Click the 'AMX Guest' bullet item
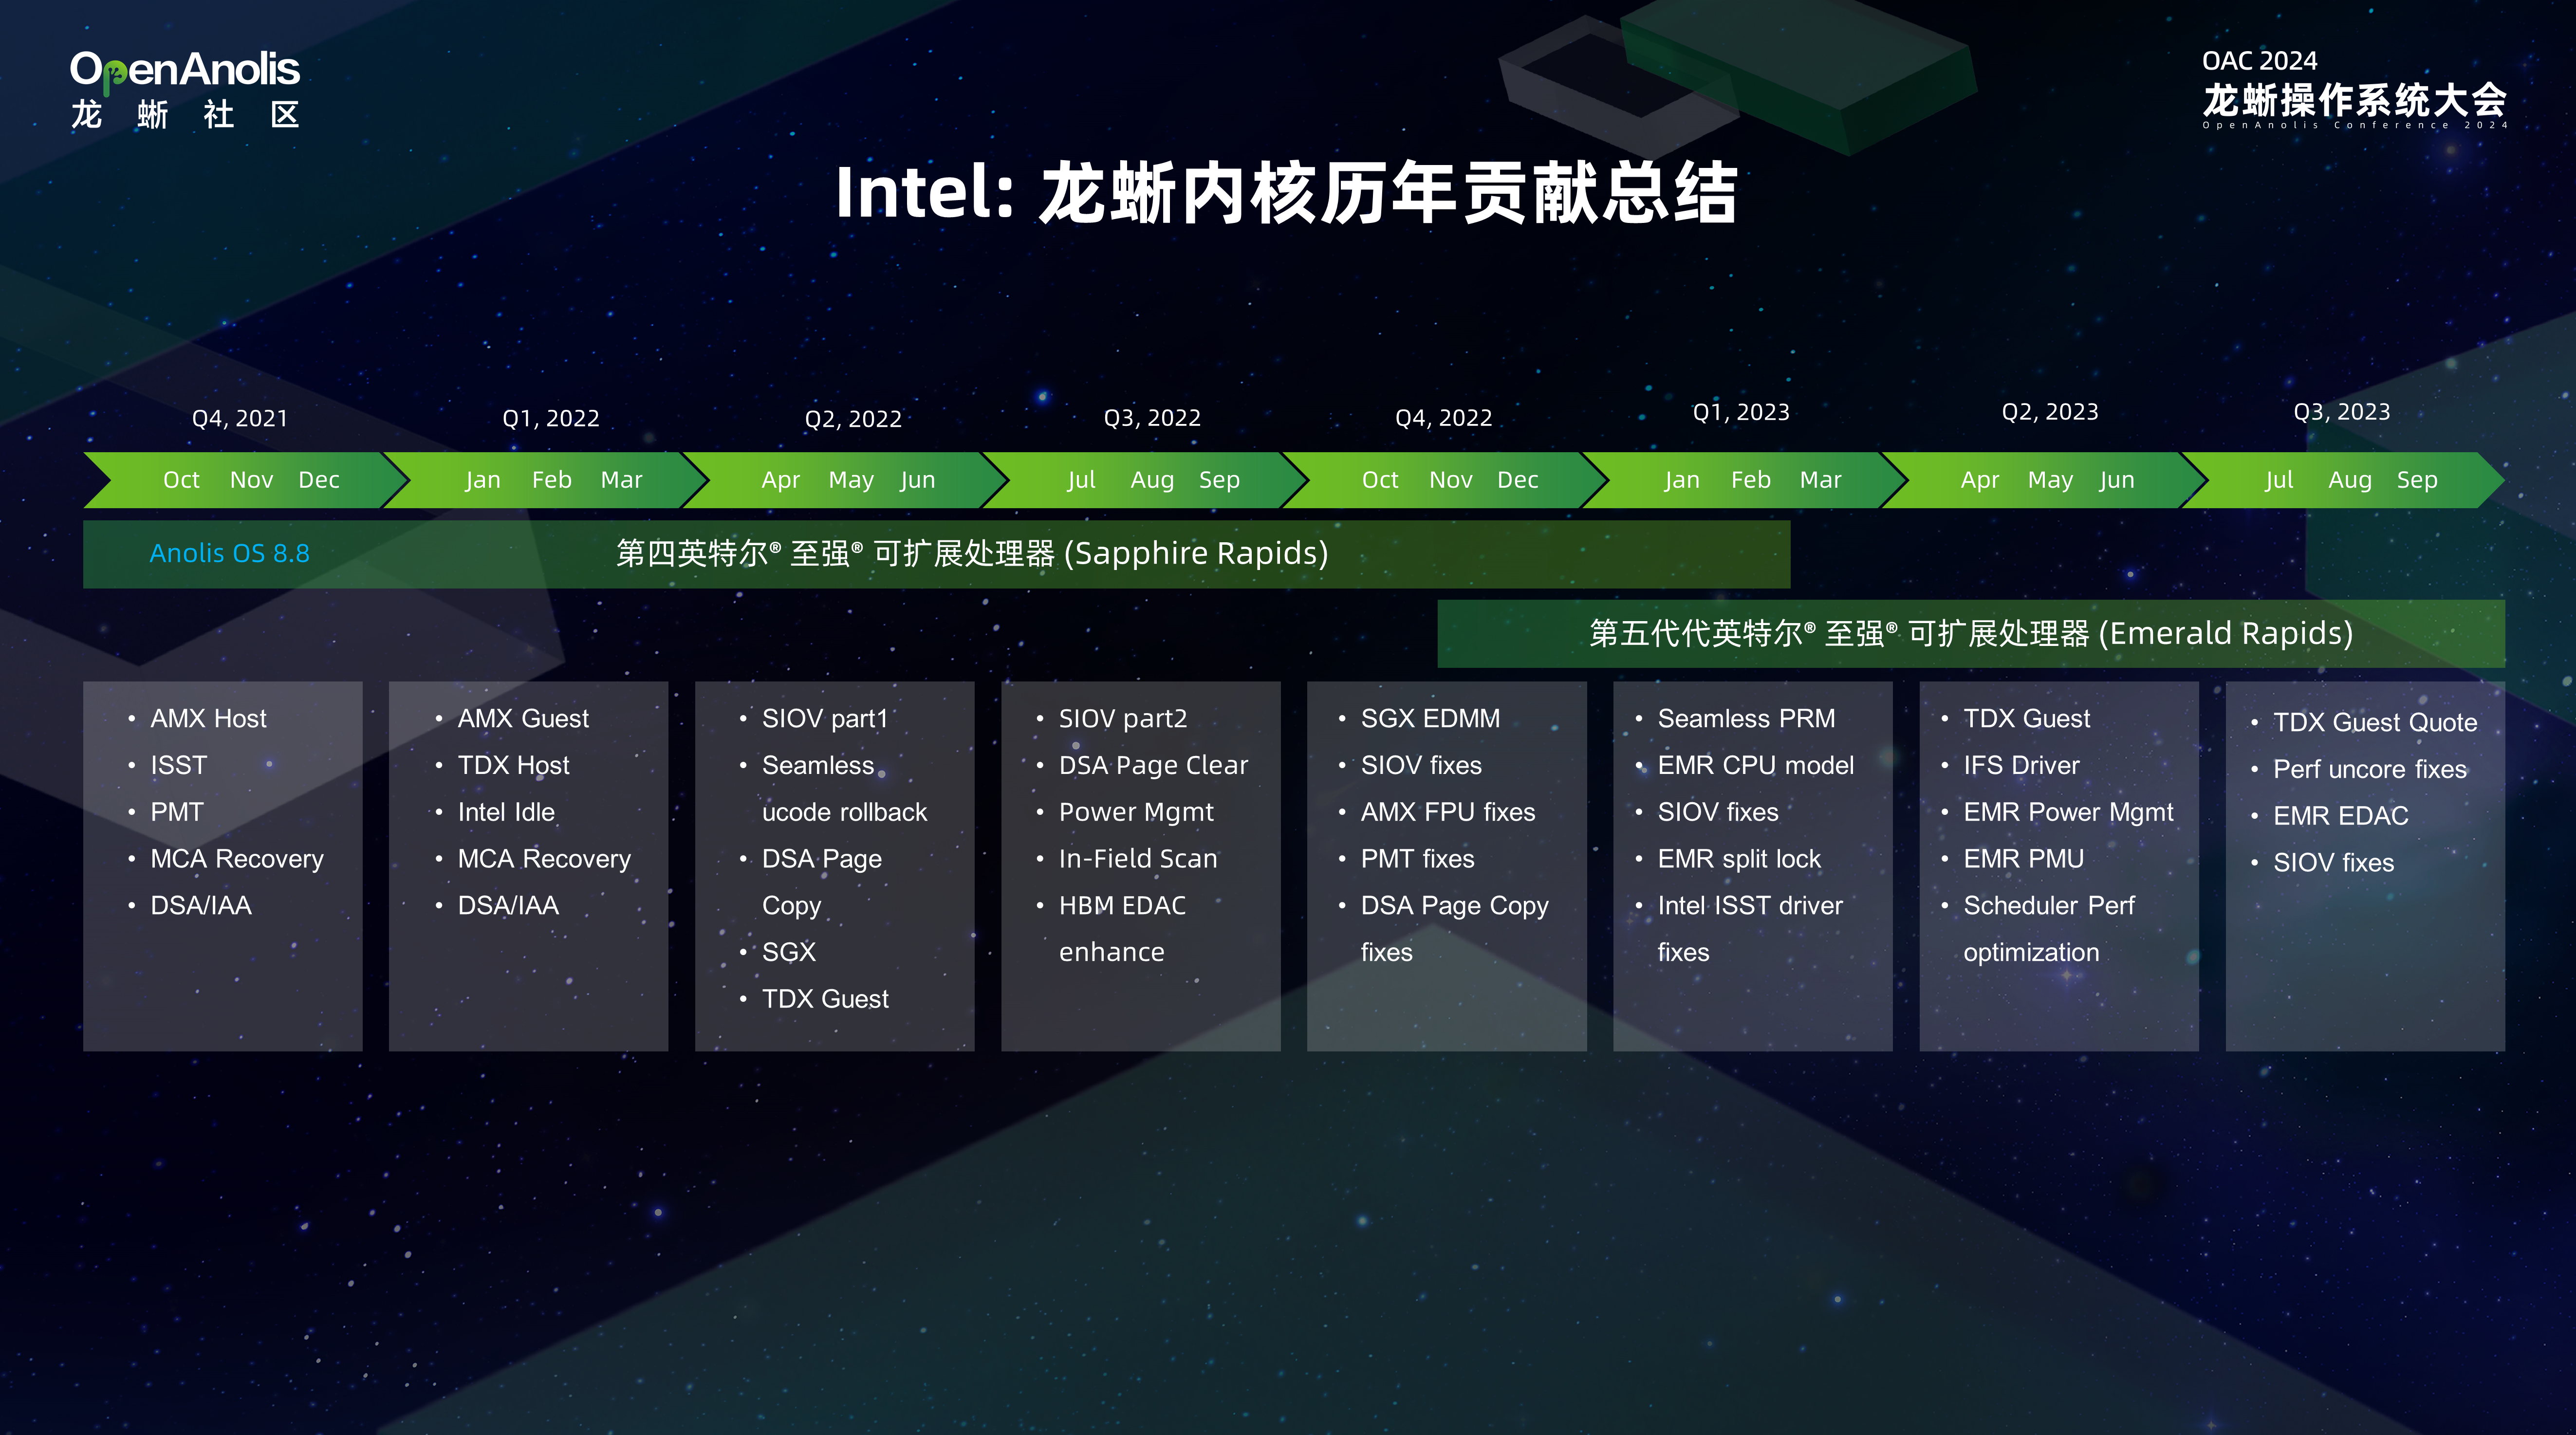The height and width of the screenshot is (1435, 2576). click(x=523, y=718)
